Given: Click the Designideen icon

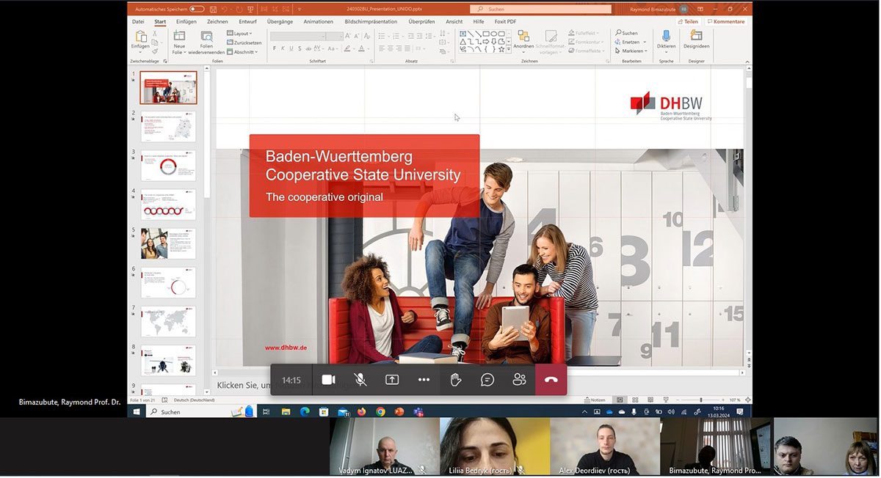Looking at the screenshot, I should pos(696,36).
